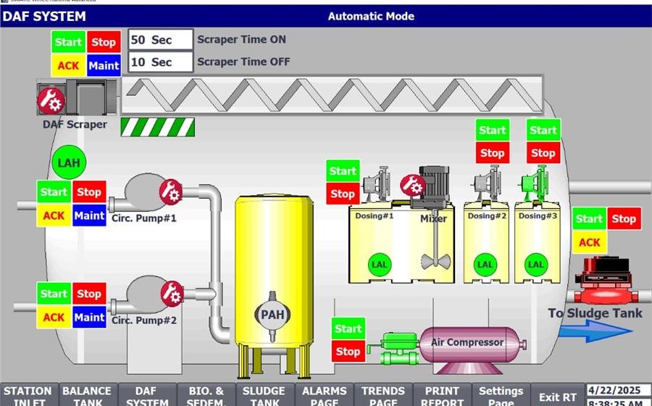Select the PAH pressure gauge on yellow tank
This screenshot has height=406, width=652.
pyautogui.click(x=272, y=315)
